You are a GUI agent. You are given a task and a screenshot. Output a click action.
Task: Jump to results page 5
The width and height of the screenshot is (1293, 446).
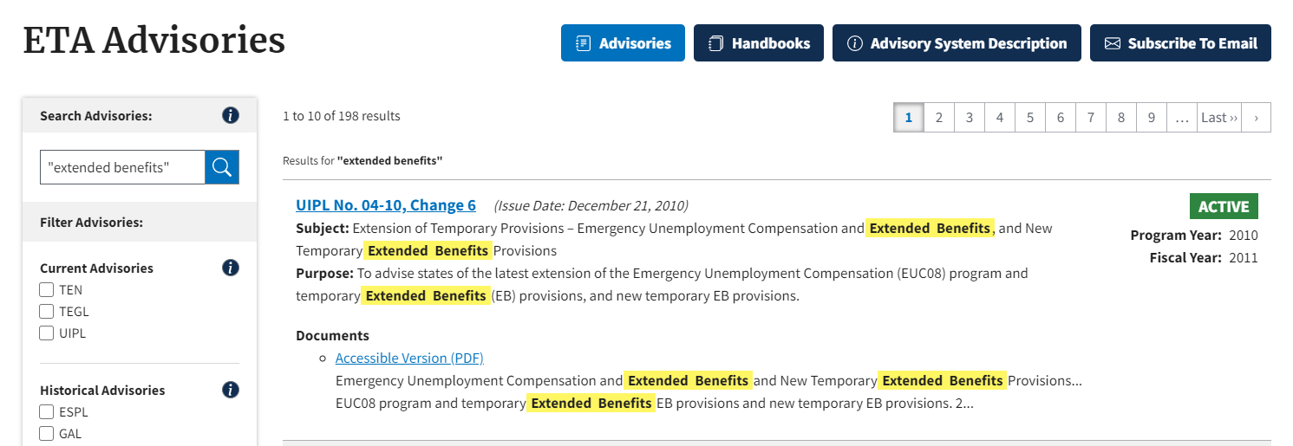[1030, 118]
